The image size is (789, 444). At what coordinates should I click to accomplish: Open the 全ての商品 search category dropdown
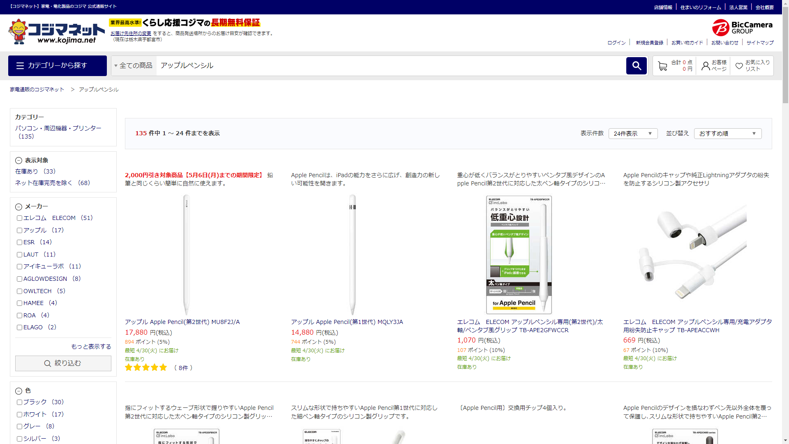(x=134, y=66)
